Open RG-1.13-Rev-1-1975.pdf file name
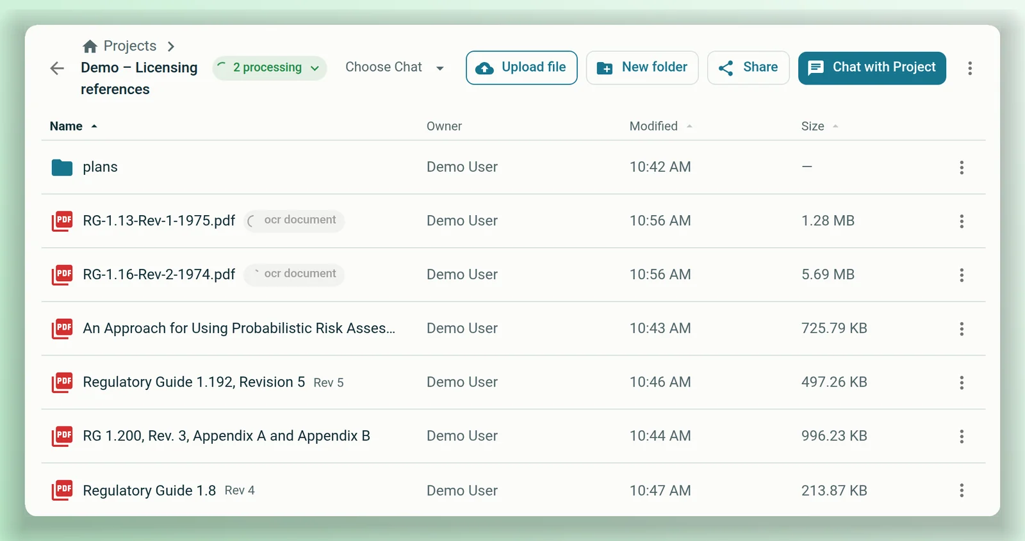Screen dimensions: 1025x541 point(159,221)
